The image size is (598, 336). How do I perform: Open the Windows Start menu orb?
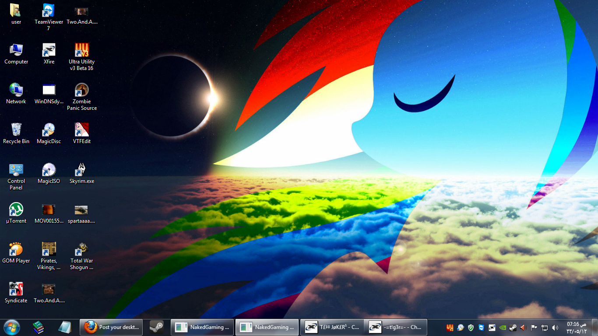point(12,327)
